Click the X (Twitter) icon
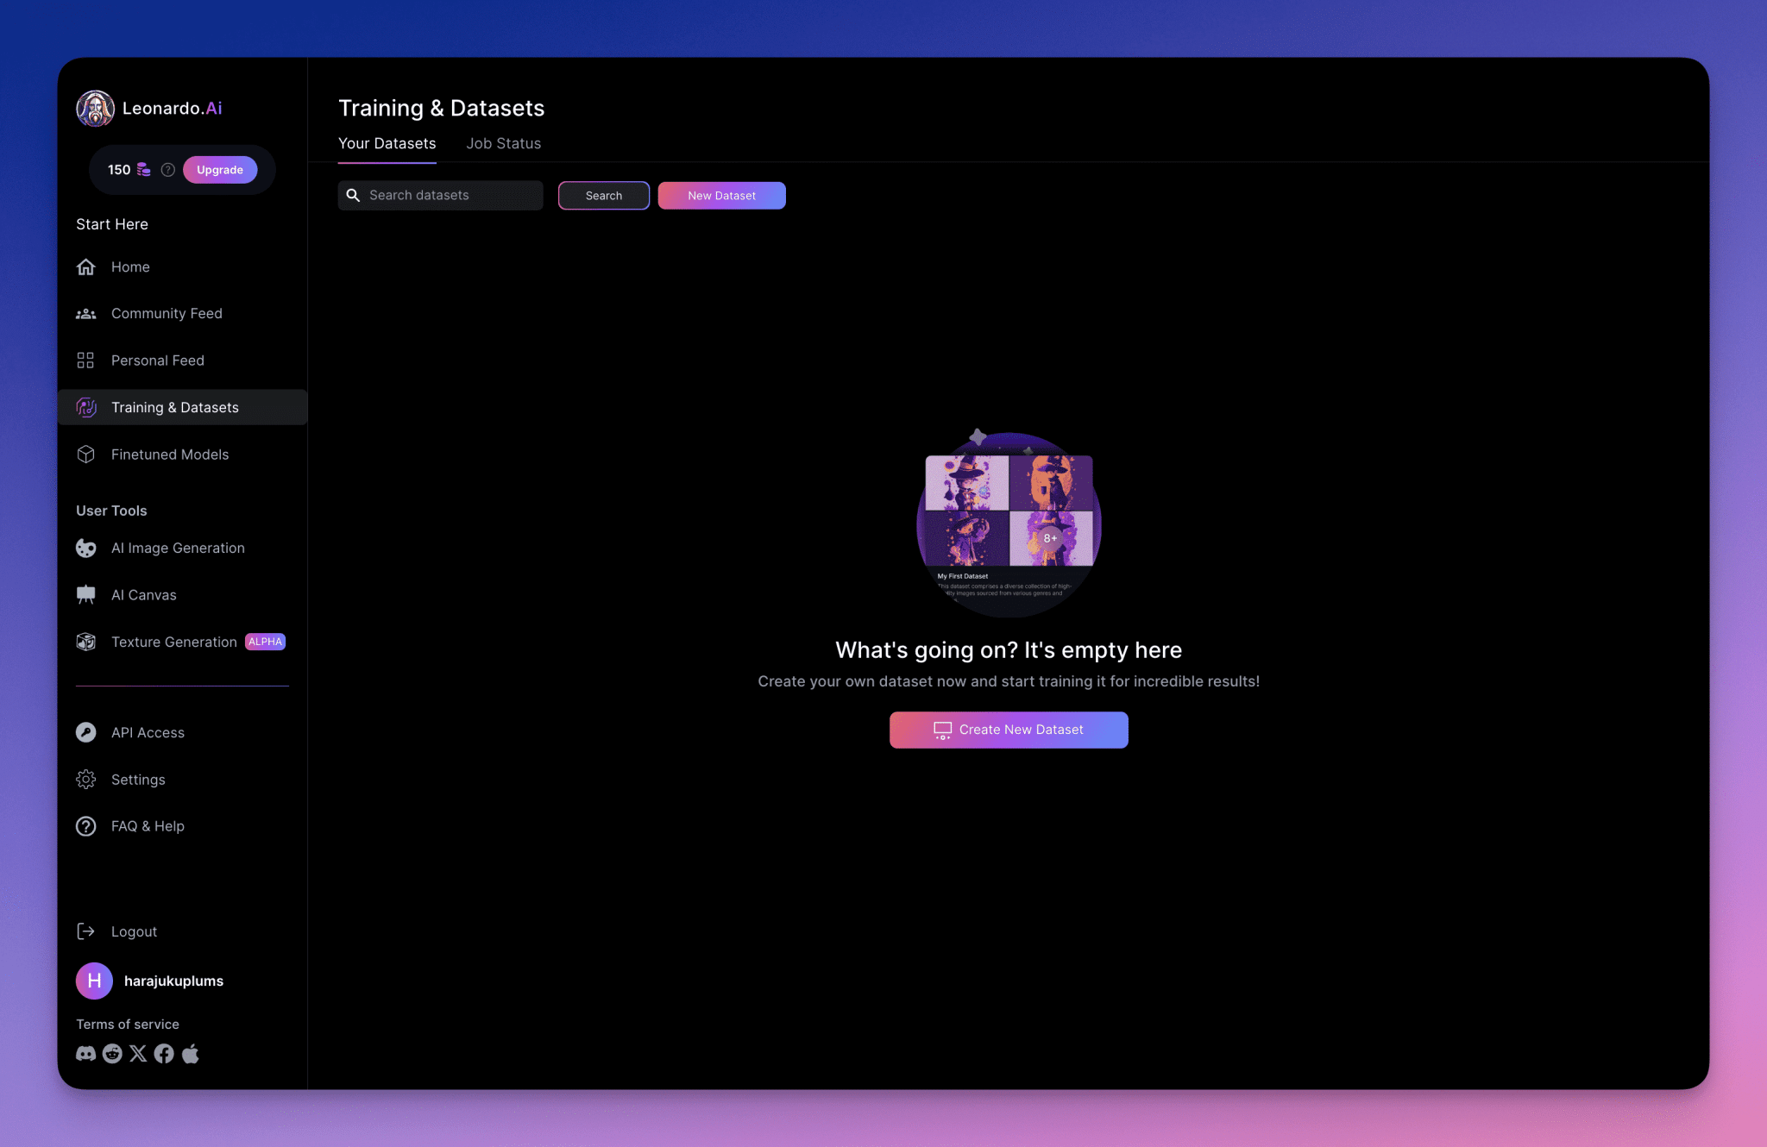 138,1054
